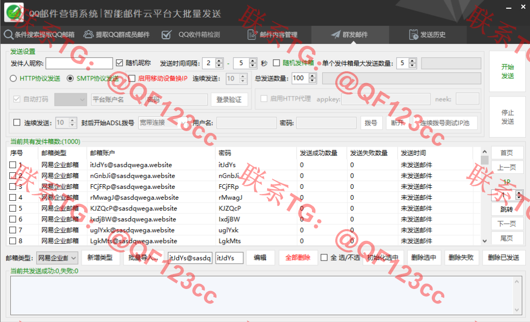This screenshot has width=530, height=322.
Task: Click the mailbox list scrollbar thumb
Action: 485,159
